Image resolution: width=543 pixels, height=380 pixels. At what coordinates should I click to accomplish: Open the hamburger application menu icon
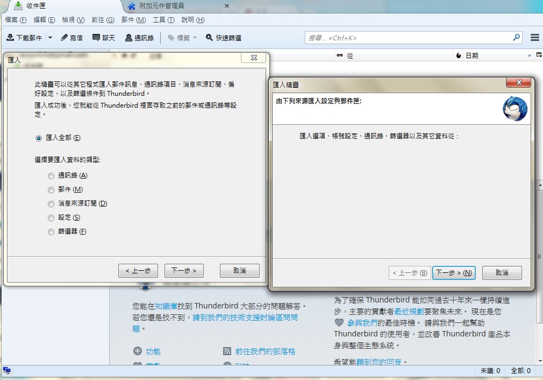(534, 38)
